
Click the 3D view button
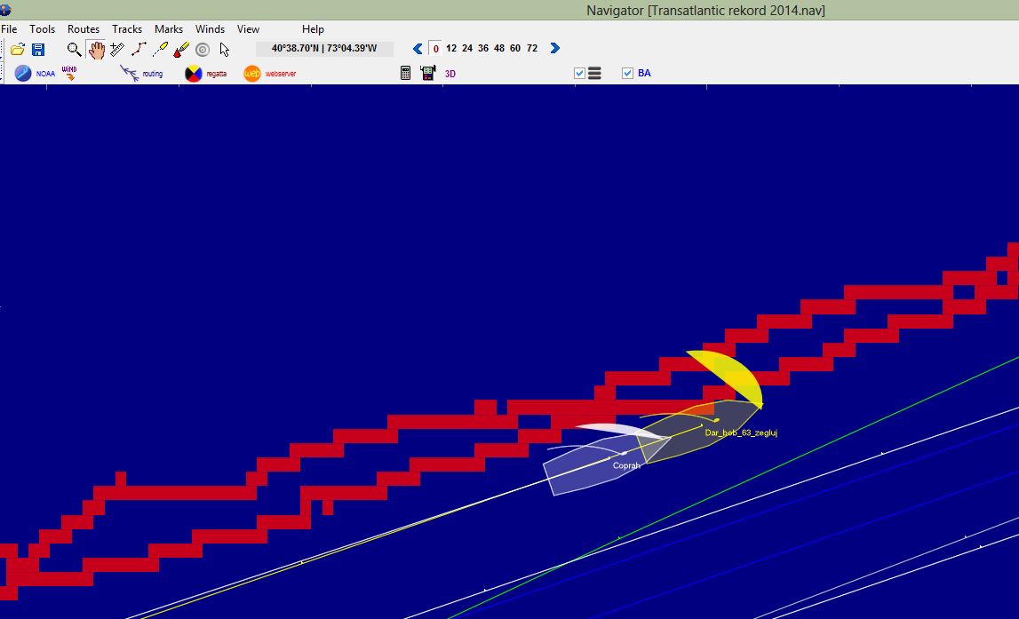tap(450, 74)
